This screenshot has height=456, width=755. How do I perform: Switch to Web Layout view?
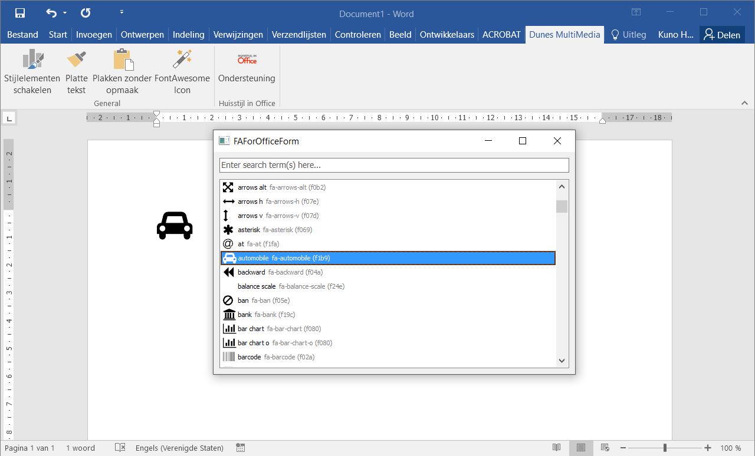[605, 448]
